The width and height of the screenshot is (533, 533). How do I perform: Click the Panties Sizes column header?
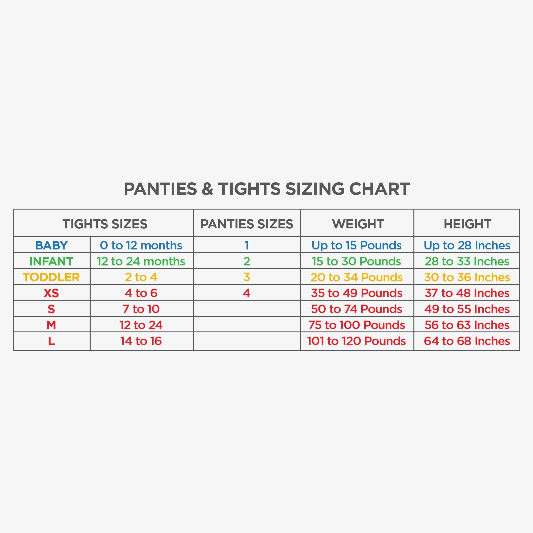pos(247,224)
